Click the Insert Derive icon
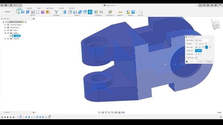The image size is (223, 125). point(128,12)
